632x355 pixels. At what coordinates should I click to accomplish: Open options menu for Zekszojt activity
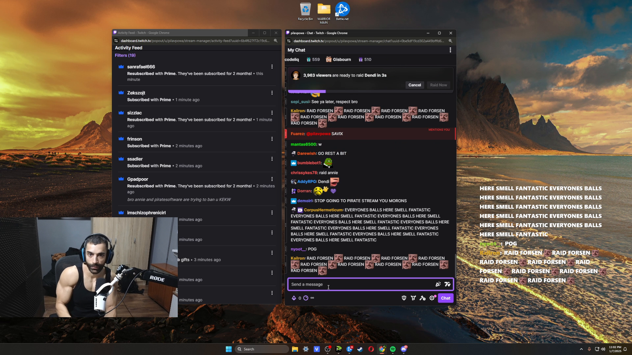pos(272,93)
